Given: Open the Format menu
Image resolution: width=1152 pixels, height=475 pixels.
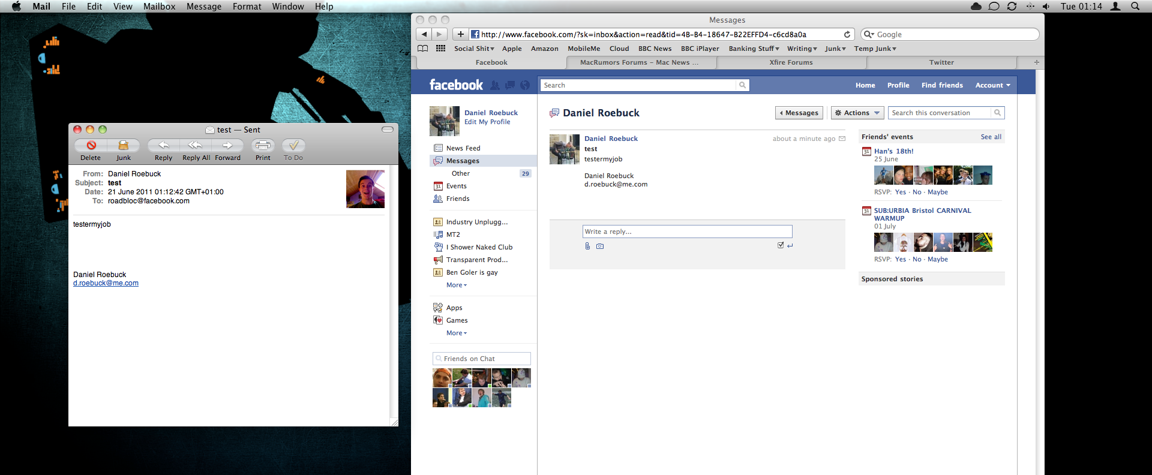Looking at the screenshot, I should (x=247, y=6).
